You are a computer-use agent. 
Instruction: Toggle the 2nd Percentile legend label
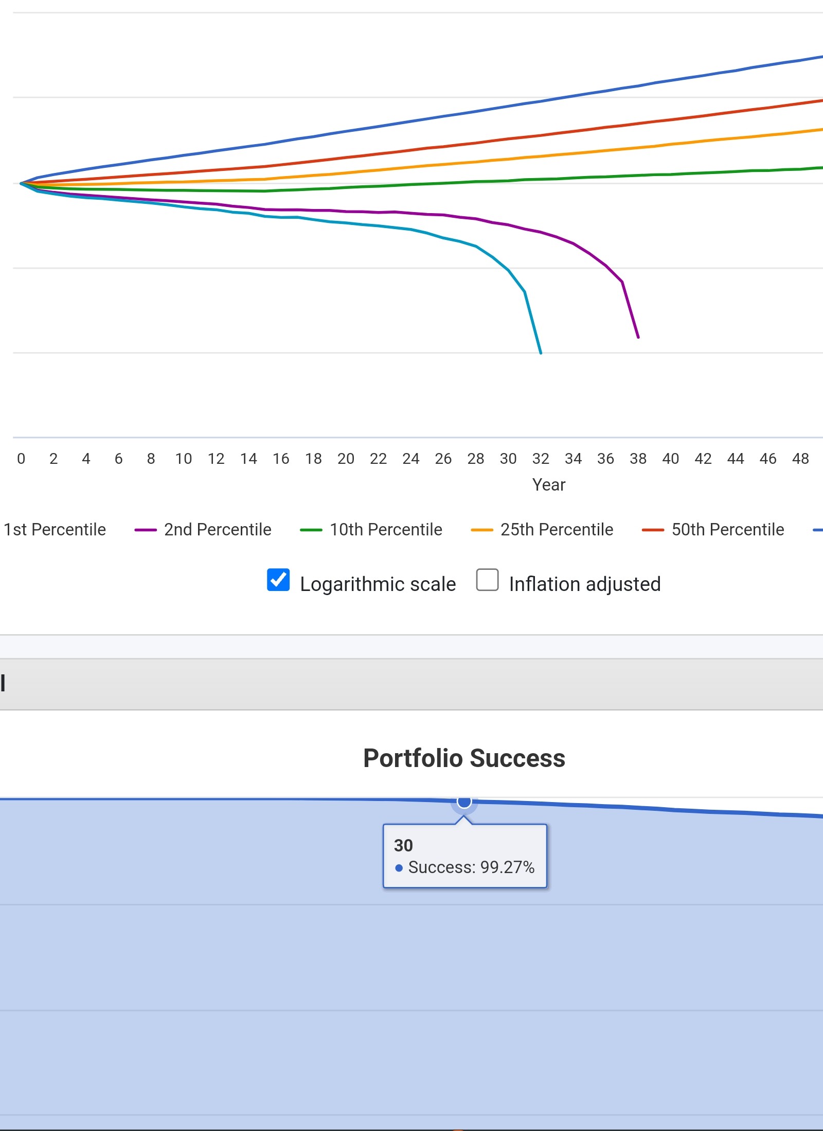click(x=218, y=530)
